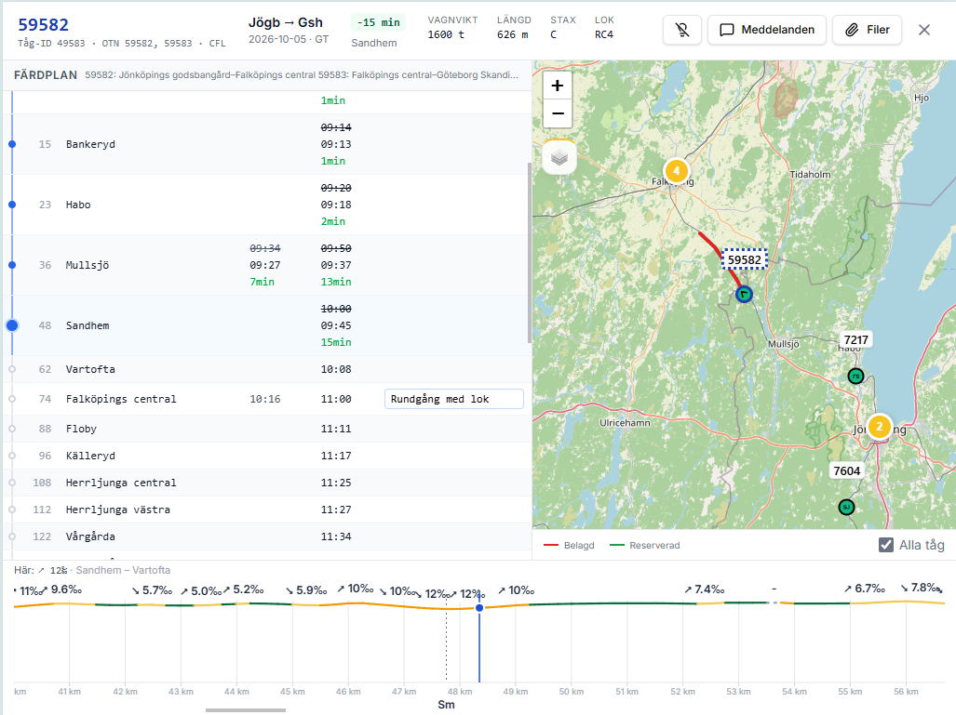Click the green train marker below 7217
This screenshot has width=956, height=715.
pyautogui.click(x=856, y=377)
